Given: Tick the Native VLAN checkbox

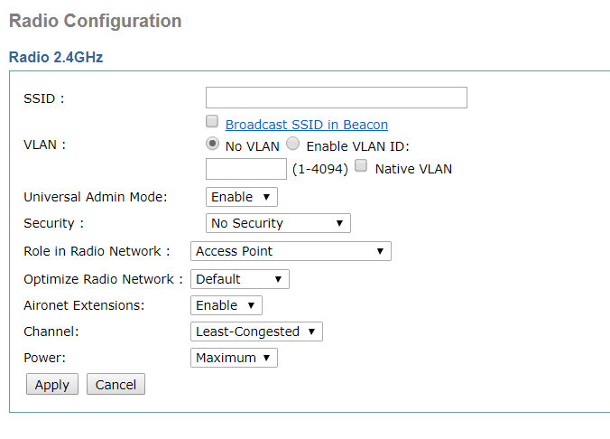Looking at the screenshot, I should coord(361,165).
